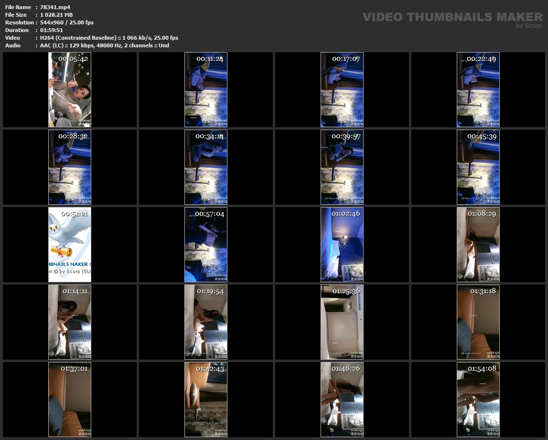The width and height of the screenshot is (548, 440).
Task: Open the frame at 00:45:39
Action: pos(478,167)
